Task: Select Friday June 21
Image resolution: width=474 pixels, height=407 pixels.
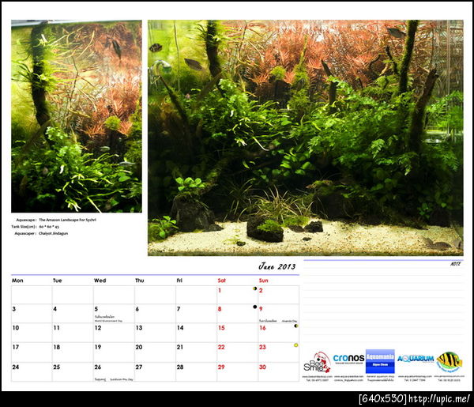Action: click(x=196, y=352)
